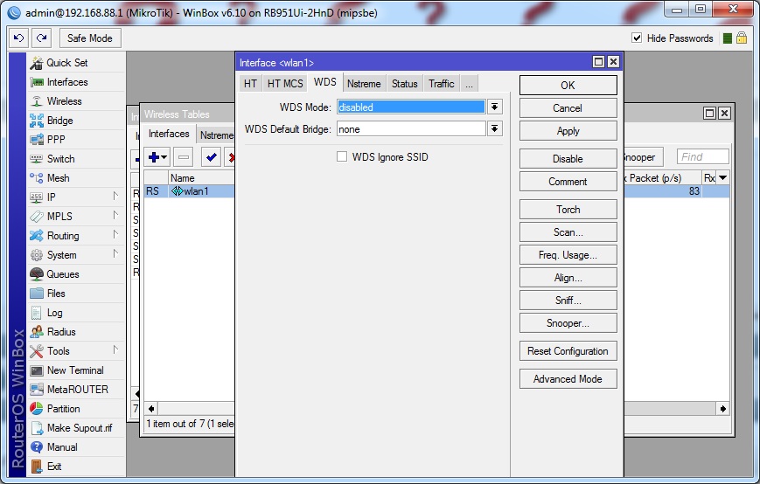Switch to the Status tab
This screenshot has width=760, height=484.
coord(405,84)
